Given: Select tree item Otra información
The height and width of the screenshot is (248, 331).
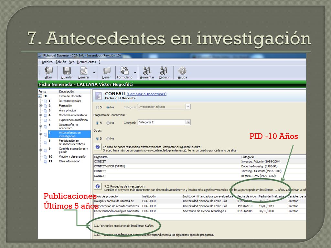Looking at the screenshot, I should (69, 161).
